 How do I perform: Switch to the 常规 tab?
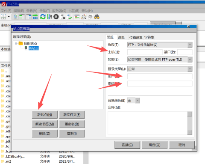coord(110,37)
